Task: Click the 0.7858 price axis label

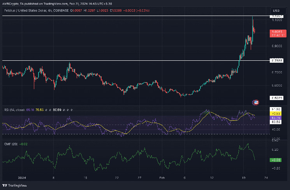Action: [x=277, y=61]
